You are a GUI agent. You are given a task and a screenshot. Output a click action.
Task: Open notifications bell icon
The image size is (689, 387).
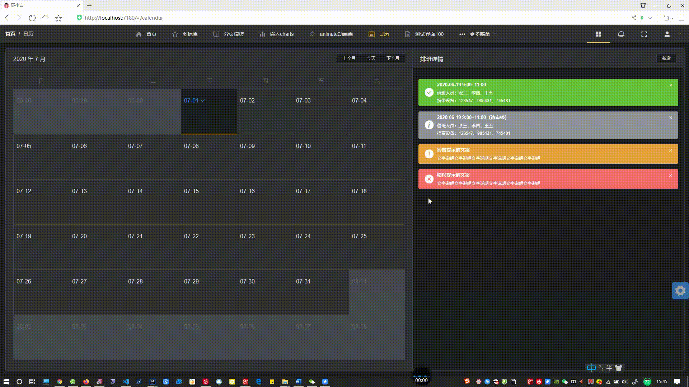click(x=621, y=34)
